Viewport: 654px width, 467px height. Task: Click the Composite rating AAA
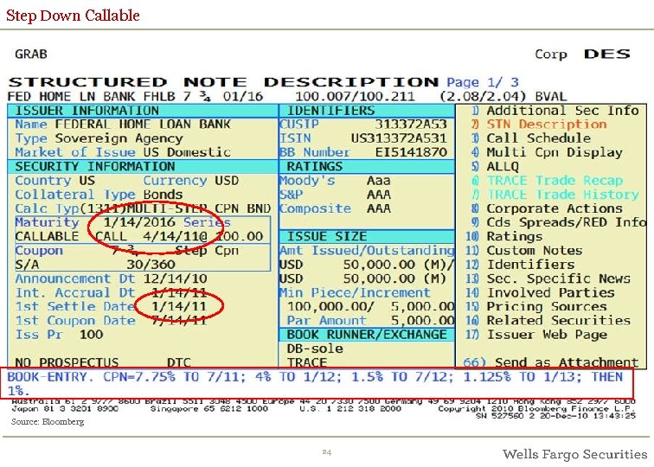(x=379, y=208)
